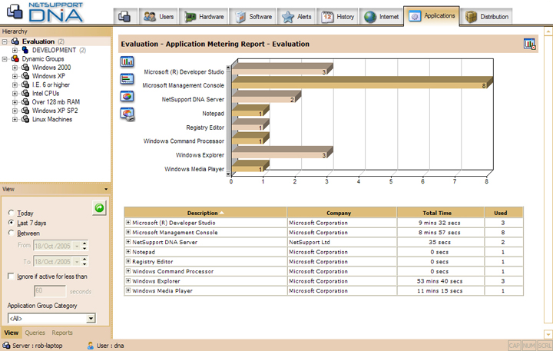This screenshot has width=553, height=351.
Task: Go to the Alerts tab
Action: pyautogui.click(x=296, y=17)
